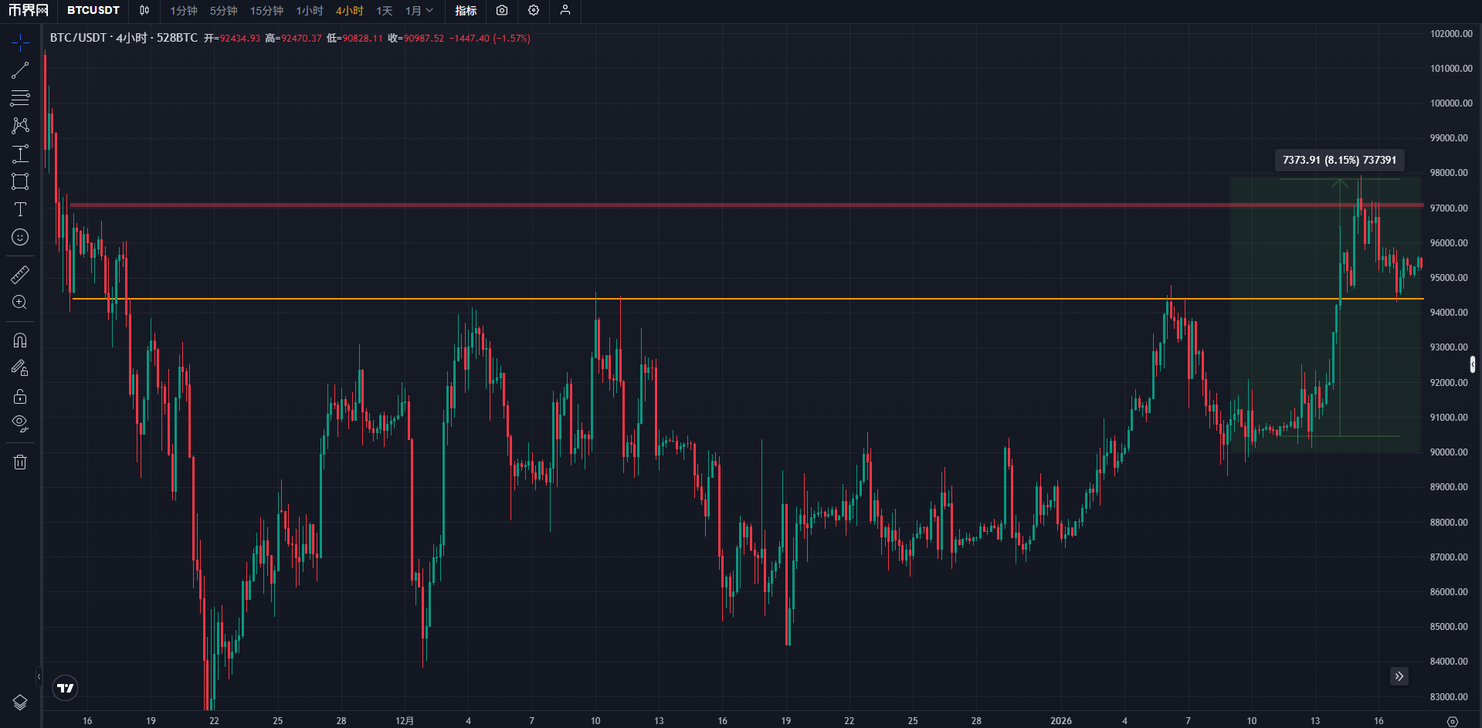Activate the ruler measure tool
The width and height of the screenshot is (1482, 728).
pos(20,275)
